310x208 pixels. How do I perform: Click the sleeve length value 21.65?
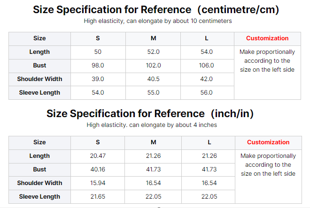[x=98, y=197]
